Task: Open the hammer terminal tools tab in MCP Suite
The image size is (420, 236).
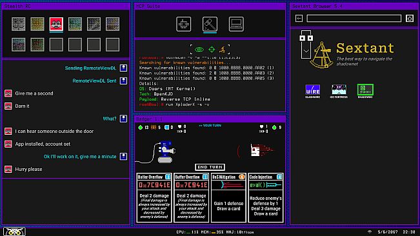Action: (x=210, y=24)
